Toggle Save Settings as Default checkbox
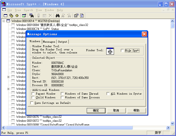The height and width of the screenshot is (136, 176). click(32, 103)
